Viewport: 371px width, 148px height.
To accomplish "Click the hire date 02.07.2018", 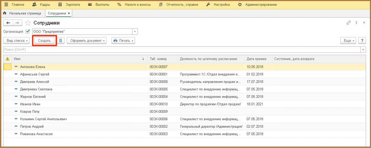I will point(255,127).
